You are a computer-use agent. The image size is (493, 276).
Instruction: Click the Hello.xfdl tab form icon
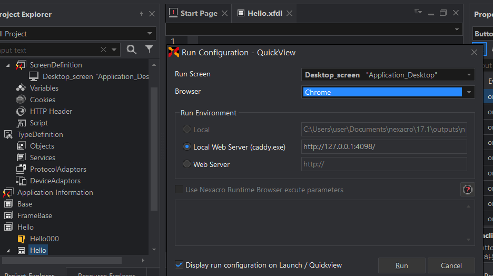pyautogui.click(x=241, y=13)
